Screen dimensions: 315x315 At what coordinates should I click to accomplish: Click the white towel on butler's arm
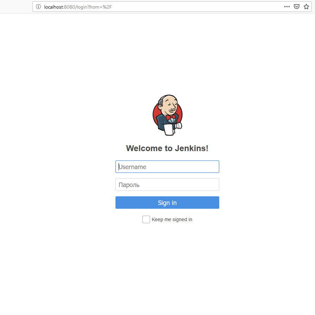tap(168, 130)
